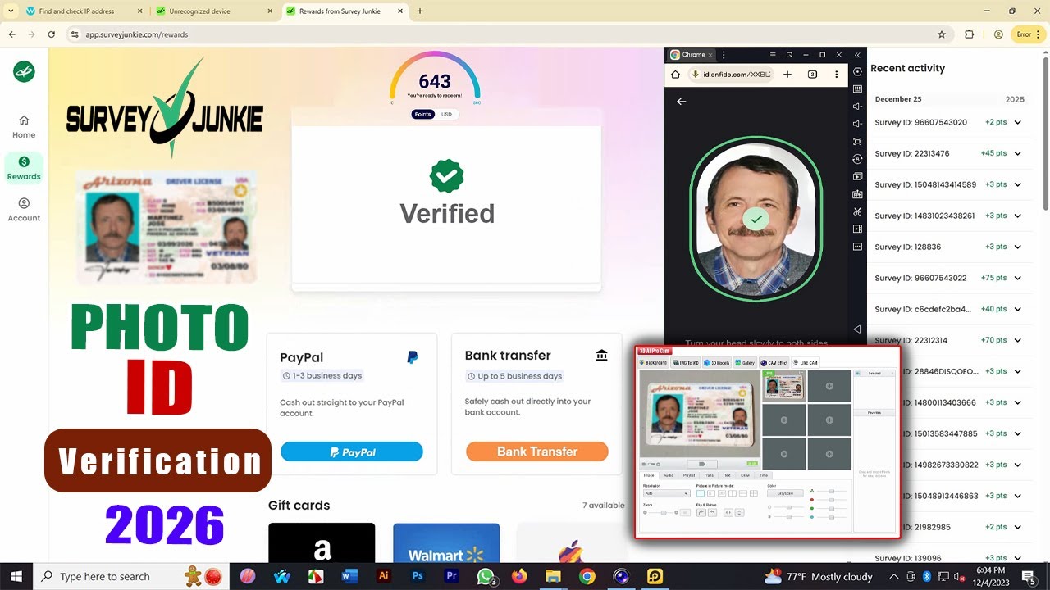Open Photoshop from taskbar
1050x590 pixels.
(x=418, y=576)
